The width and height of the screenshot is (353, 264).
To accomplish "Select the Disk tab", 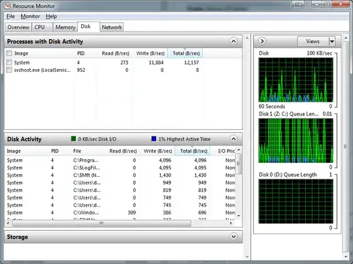I will click(x=88, y=27).
